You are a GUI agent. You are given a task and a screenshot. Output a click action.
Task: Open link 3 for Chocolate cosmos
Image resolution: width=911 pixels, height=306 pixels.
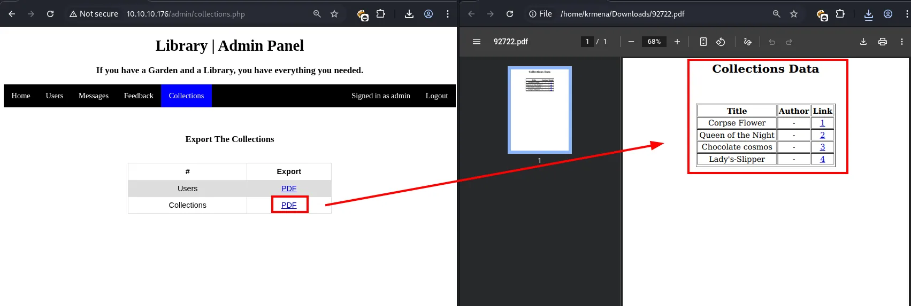[x=823, y=147]
